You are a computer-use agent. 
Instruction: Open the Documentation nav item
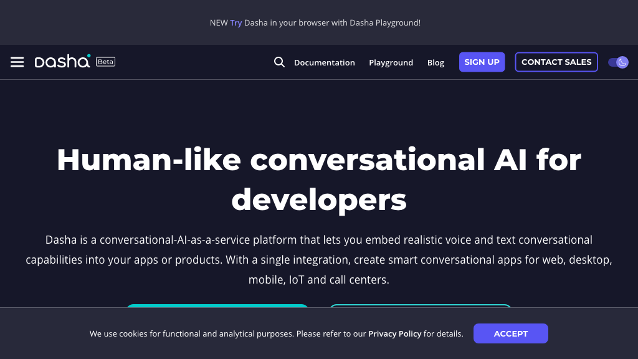pos(325,62)
